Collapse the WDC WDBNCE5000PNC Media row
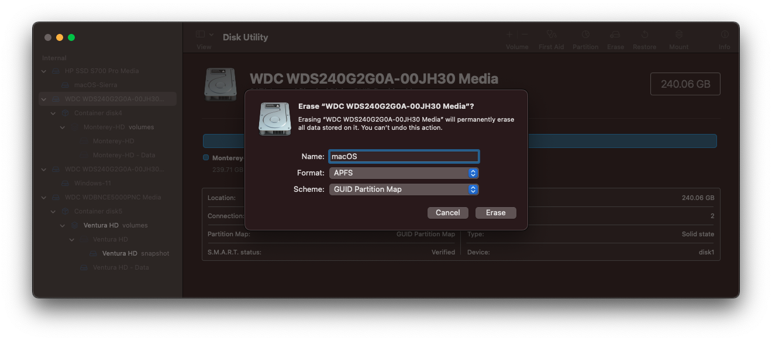772x341 pixels. point(44,197)
